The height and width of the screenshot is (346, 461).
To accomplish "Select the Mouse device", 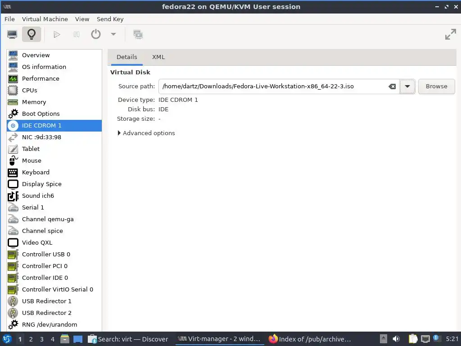I will click(54, 161).
